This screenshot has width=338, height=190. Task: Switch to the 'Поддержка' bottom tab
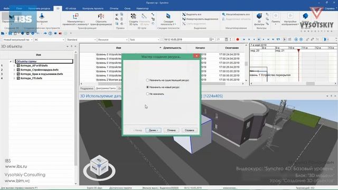(87, 88)
